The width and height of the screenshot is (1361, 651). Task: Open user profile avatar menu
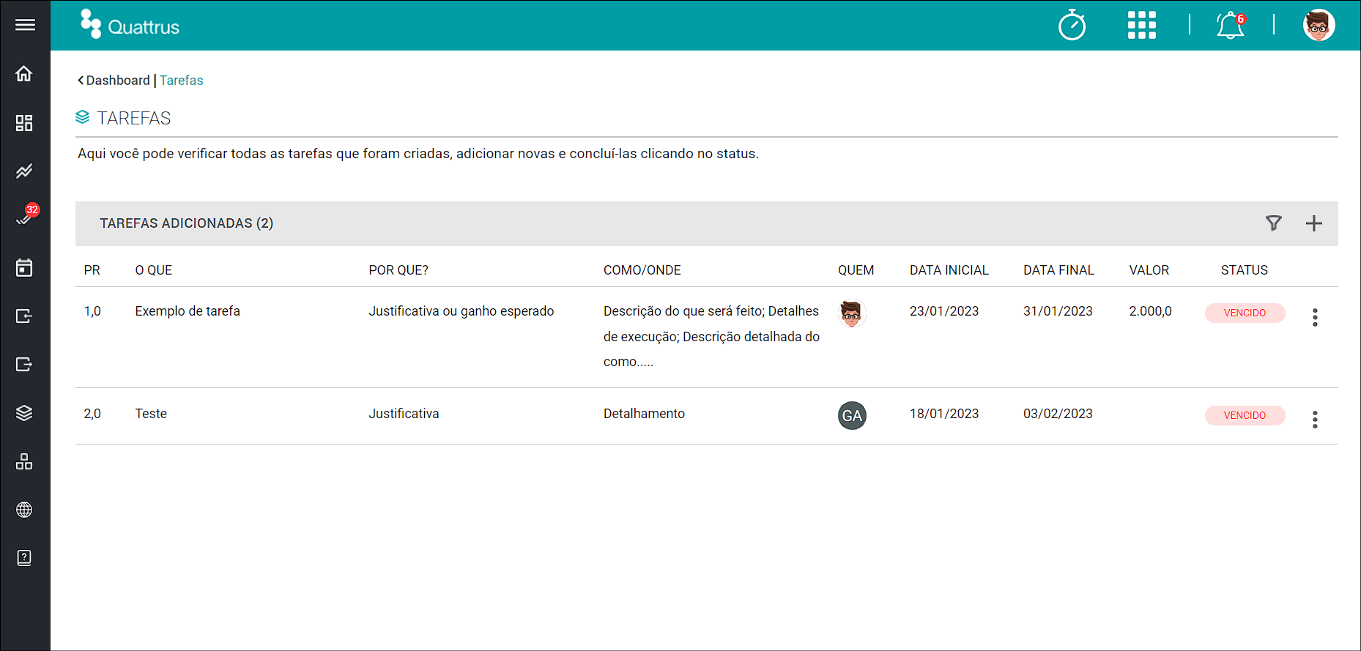click(x=1319, y=25)
